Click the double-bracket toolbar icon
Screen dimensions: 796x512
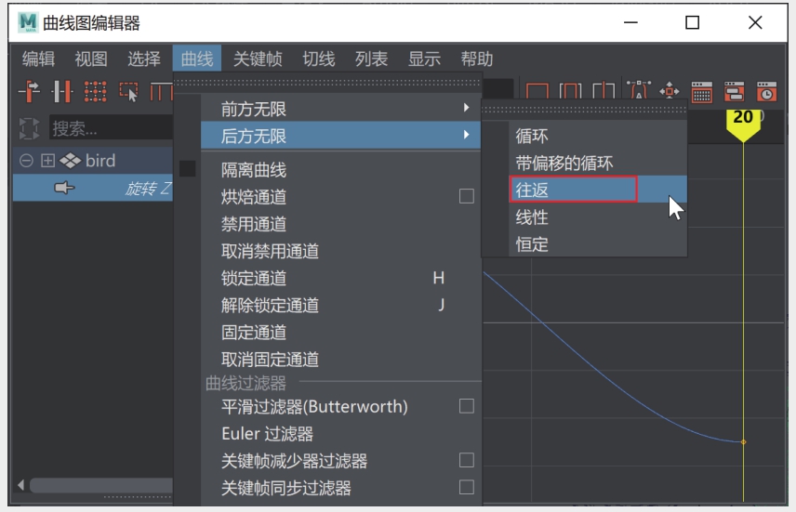570,91
